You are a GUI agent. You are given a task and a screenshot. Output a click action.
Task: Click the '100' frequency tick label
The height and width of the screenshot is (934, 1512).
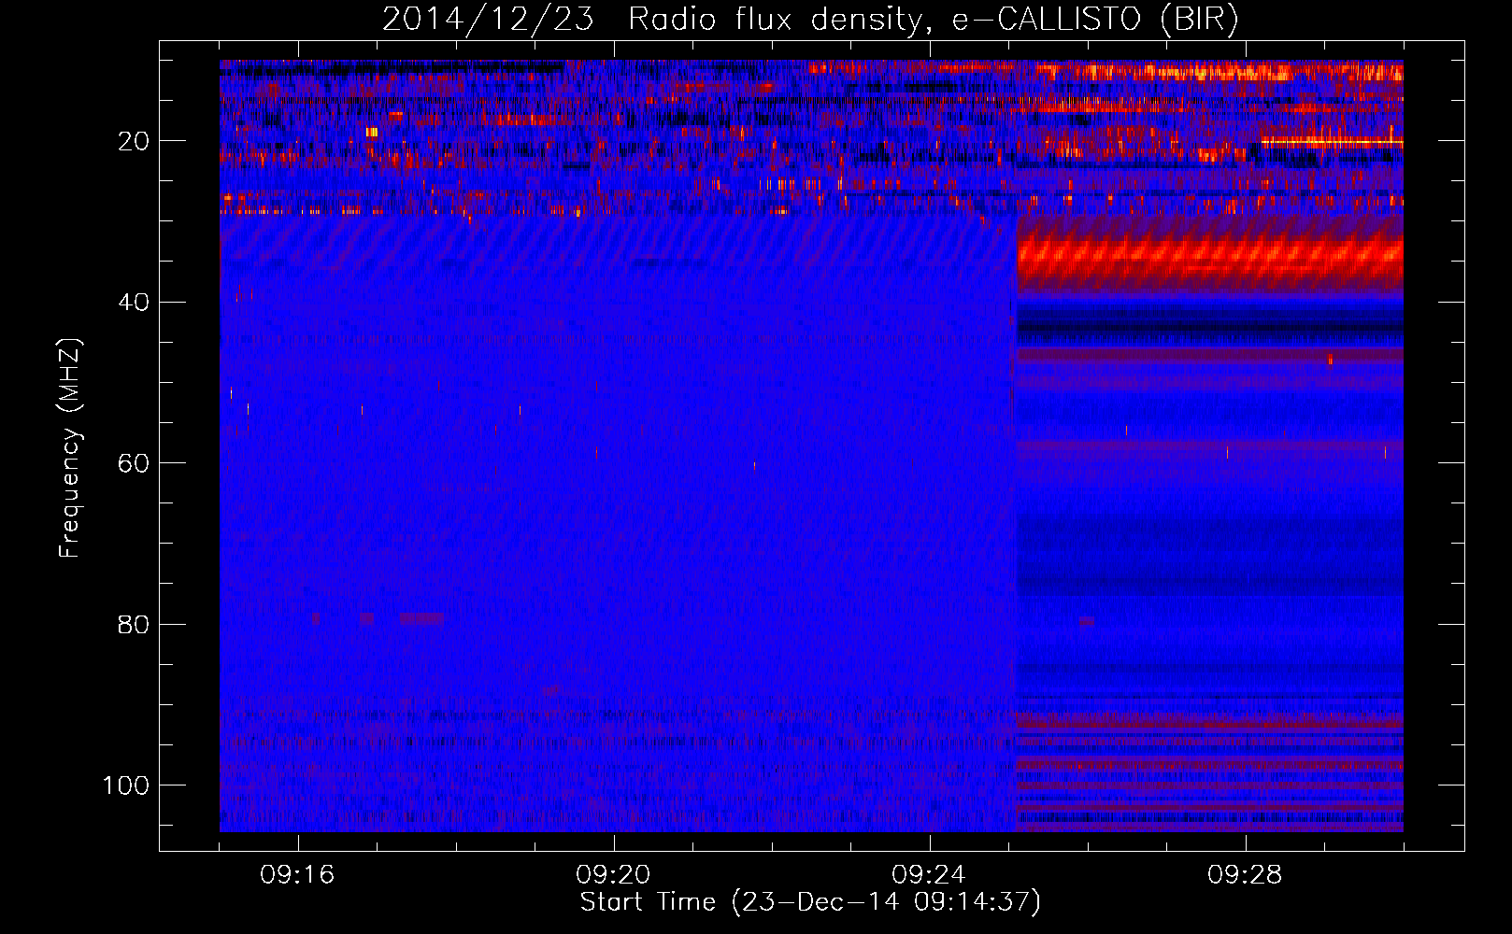click(x=126, y=785)
